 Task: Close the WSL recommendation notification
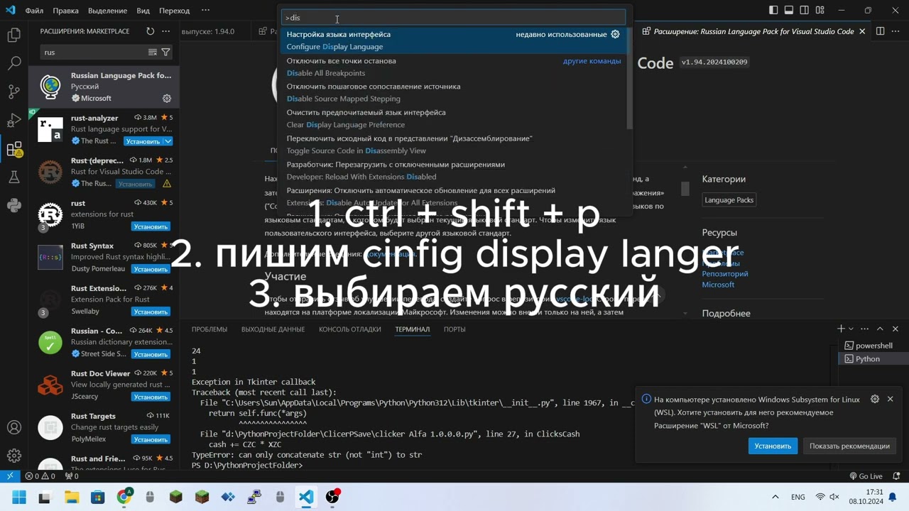click(x=891, y=399)
